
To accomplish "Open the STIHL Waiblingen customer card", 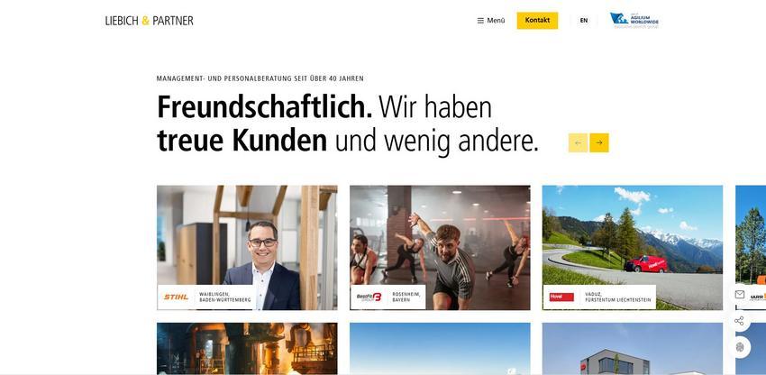I will point(247,247).
